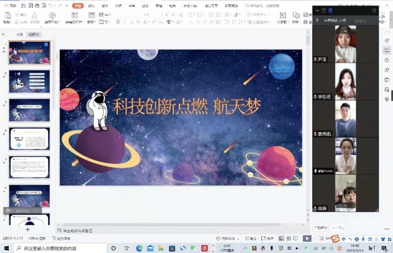Select the second slide thumbnail
The height and width of the screenshot is (253, 393).
click(29, 81)
